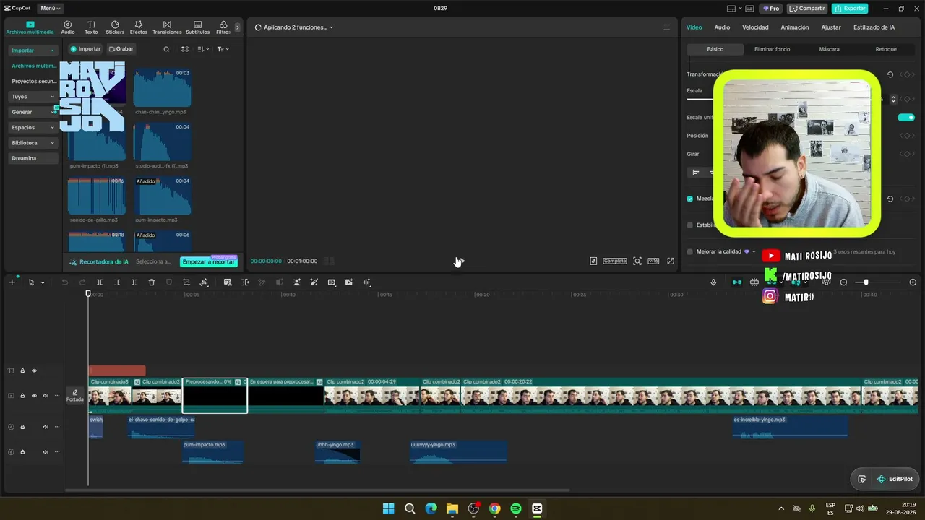Screen dimensions: 925x520
Task: Open media sort options dropdown
Action: pos(203,49)
